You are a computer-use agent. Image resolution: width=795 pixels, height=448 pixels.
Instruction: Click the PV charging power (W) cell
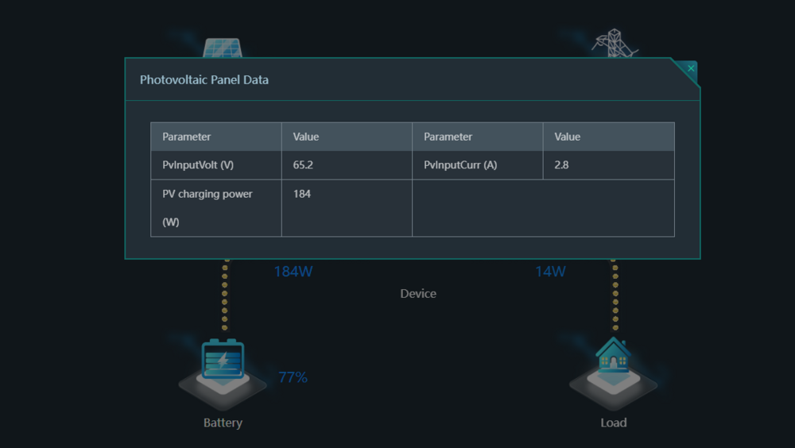pos(216,208)
